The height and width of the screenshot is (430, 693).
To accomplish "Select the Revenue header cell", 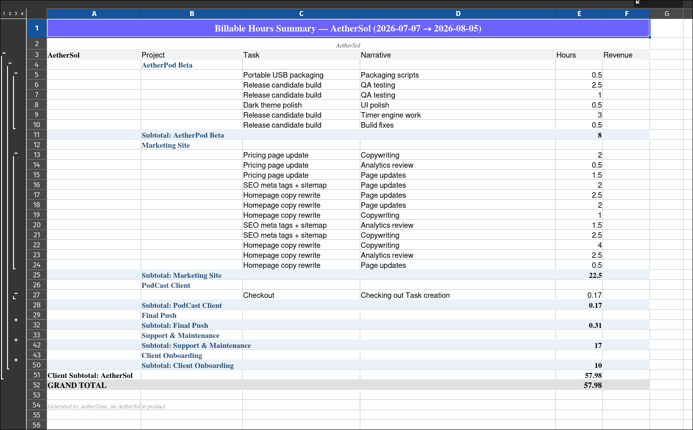I will 626,55.
